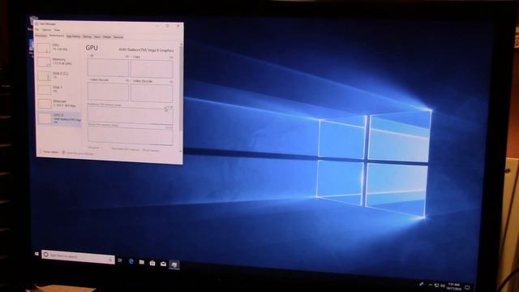Click the network icon in system tray
The image size is (519, 292).
pos(437,285)
